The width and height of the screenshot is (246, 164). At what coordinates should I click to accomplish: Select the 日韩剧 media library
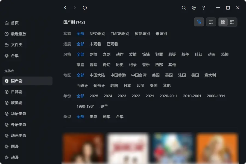click(16, 92)
